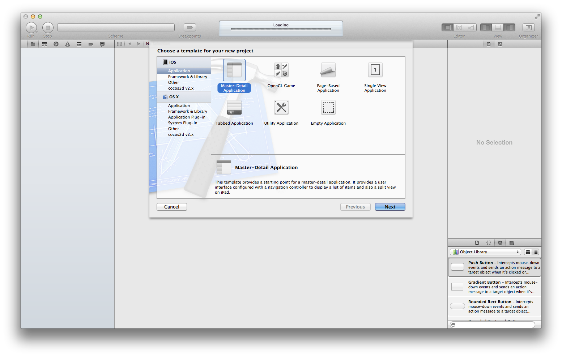Open the Scheme selector

pyautogui.click(x=116, y=27)
